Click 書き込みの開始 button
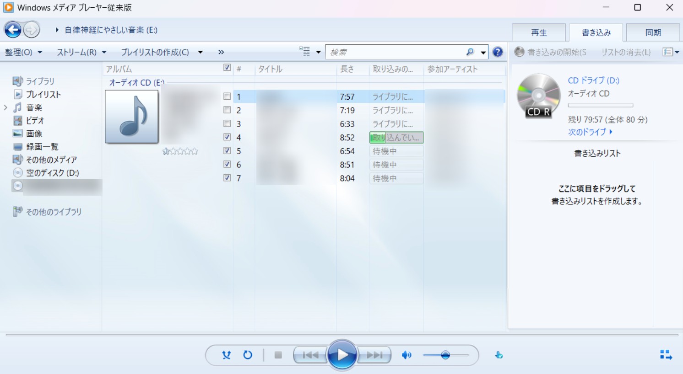 point(550,52)
